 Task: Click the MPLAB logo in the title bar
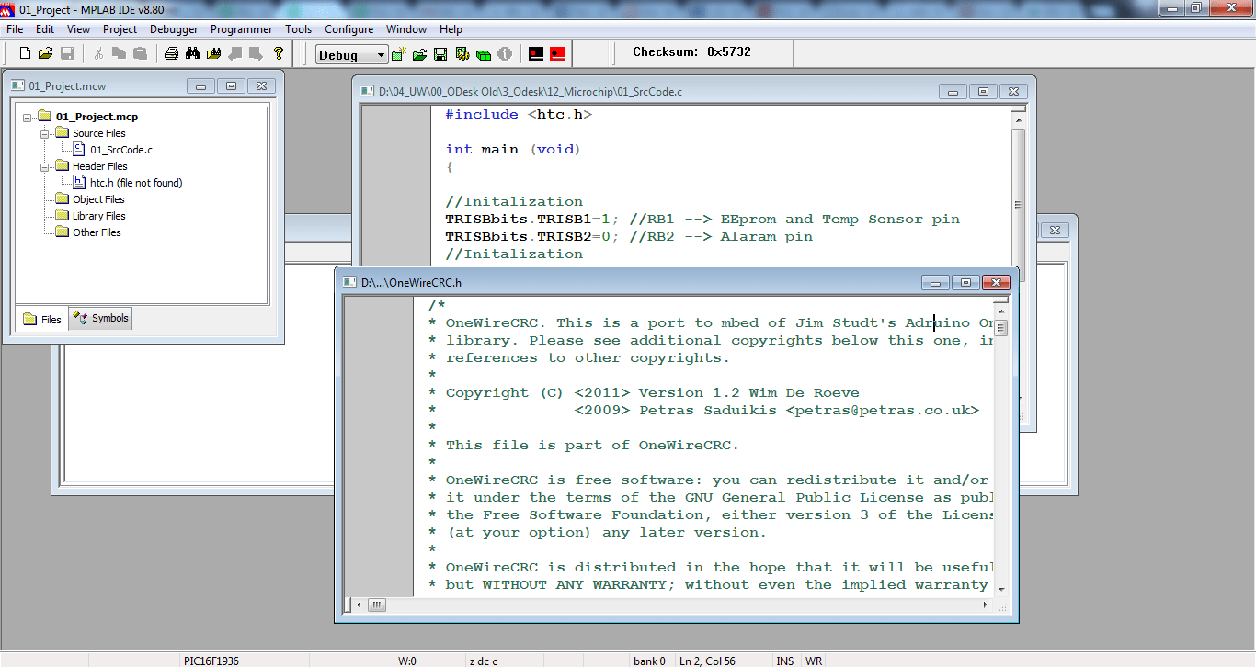(x=8, y=8)
